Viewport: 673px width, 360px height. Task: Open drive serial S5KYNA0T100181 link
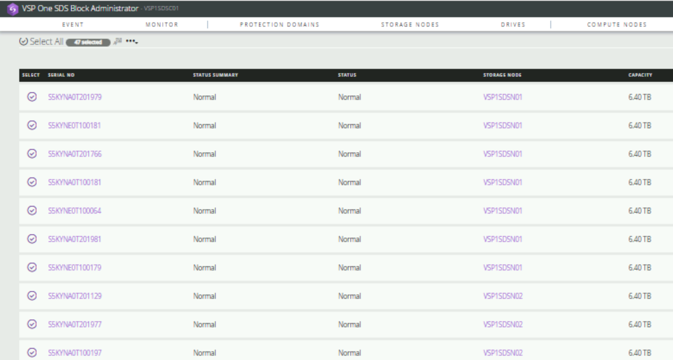(74, 183)
